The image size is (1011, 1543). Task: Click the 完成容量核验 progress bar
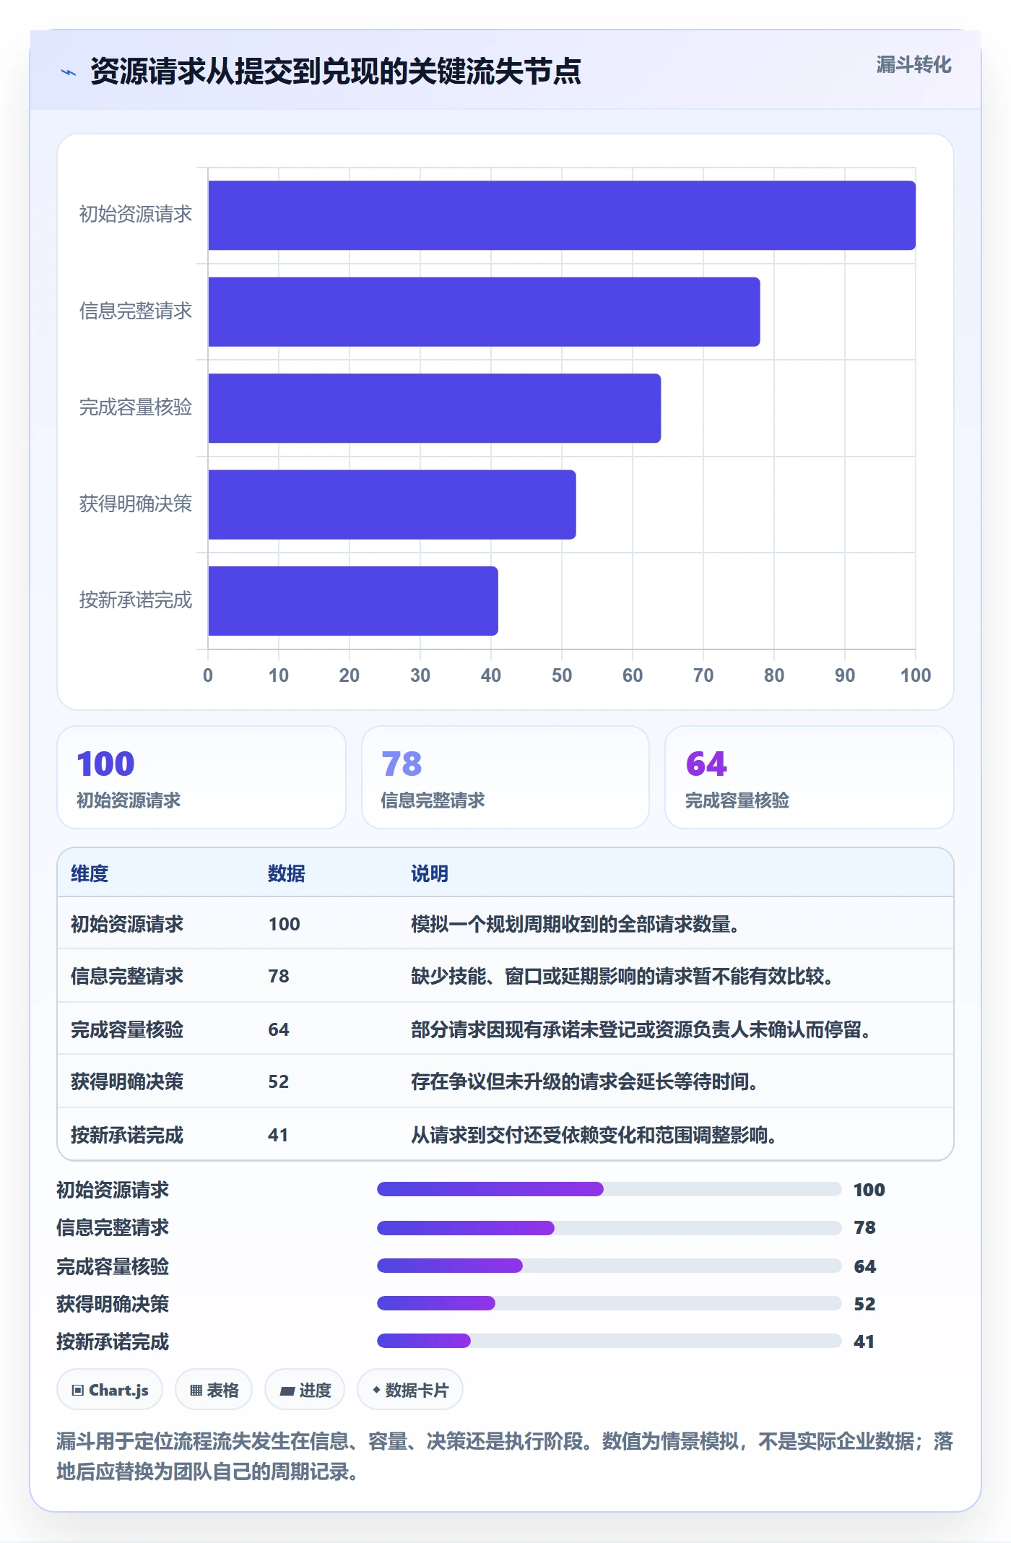[x=609, y=1266]
